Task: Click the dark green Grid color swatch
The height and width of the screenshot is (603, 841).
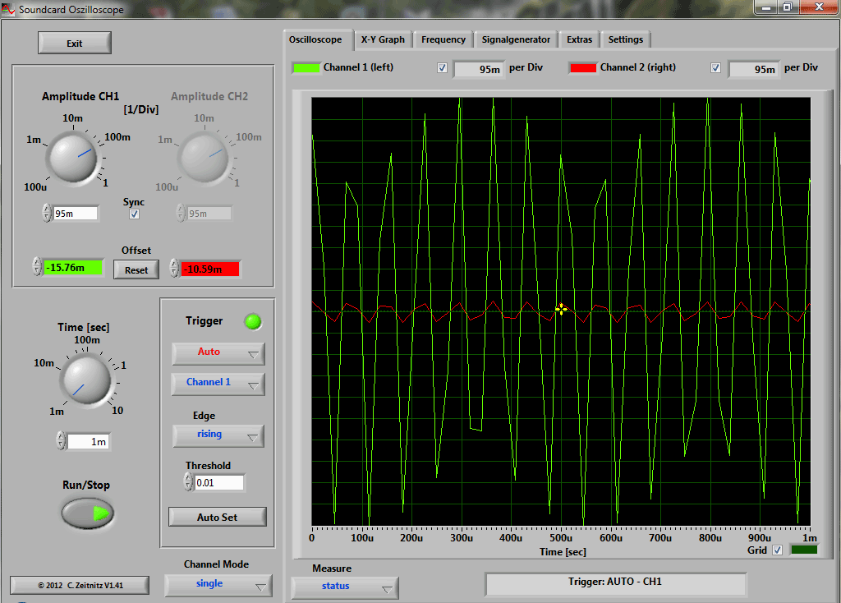Action: (x=803, y=550)
